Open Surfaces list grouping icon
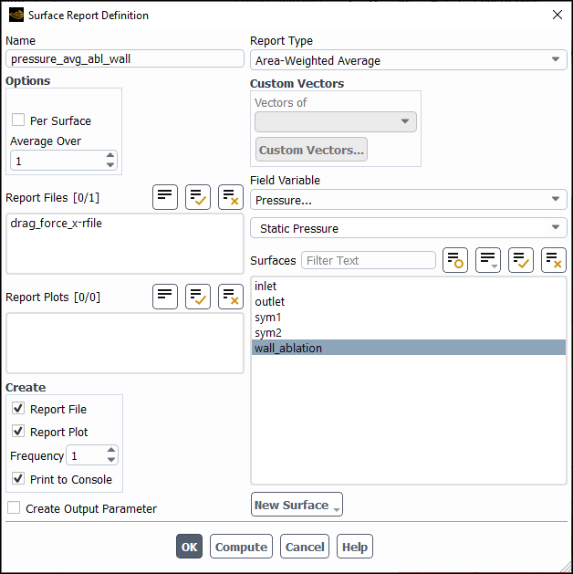The image size is (573, 574). coord(488,260)
